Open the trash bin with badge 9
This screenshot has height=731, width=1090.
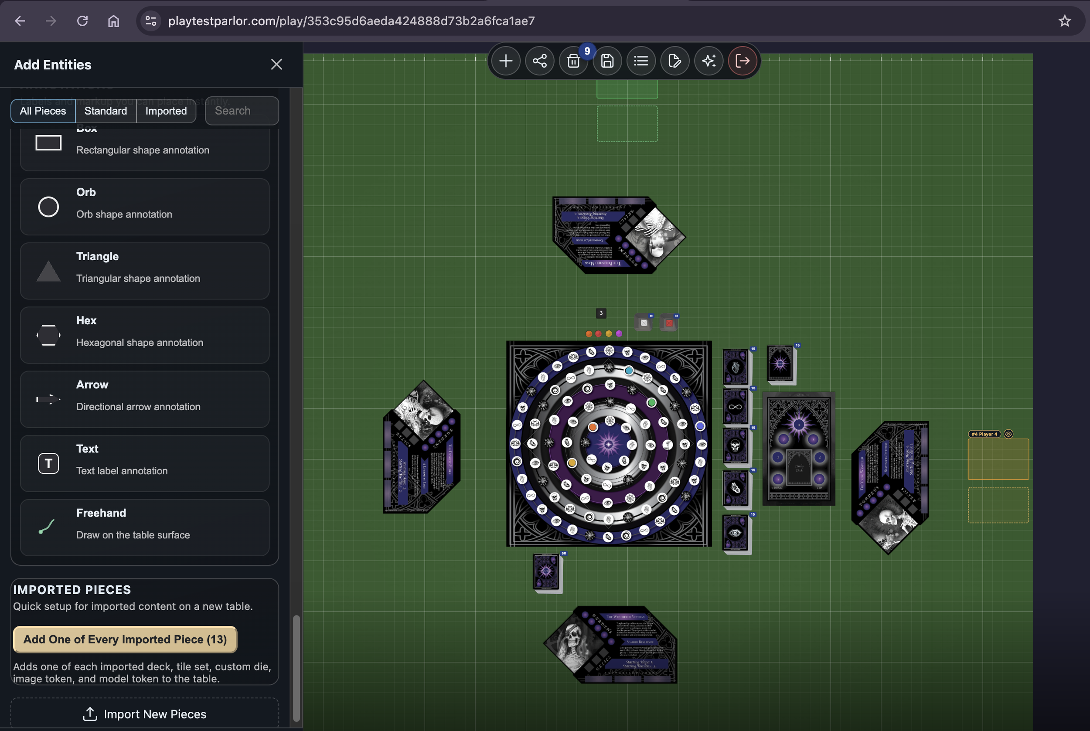[573, 61]
